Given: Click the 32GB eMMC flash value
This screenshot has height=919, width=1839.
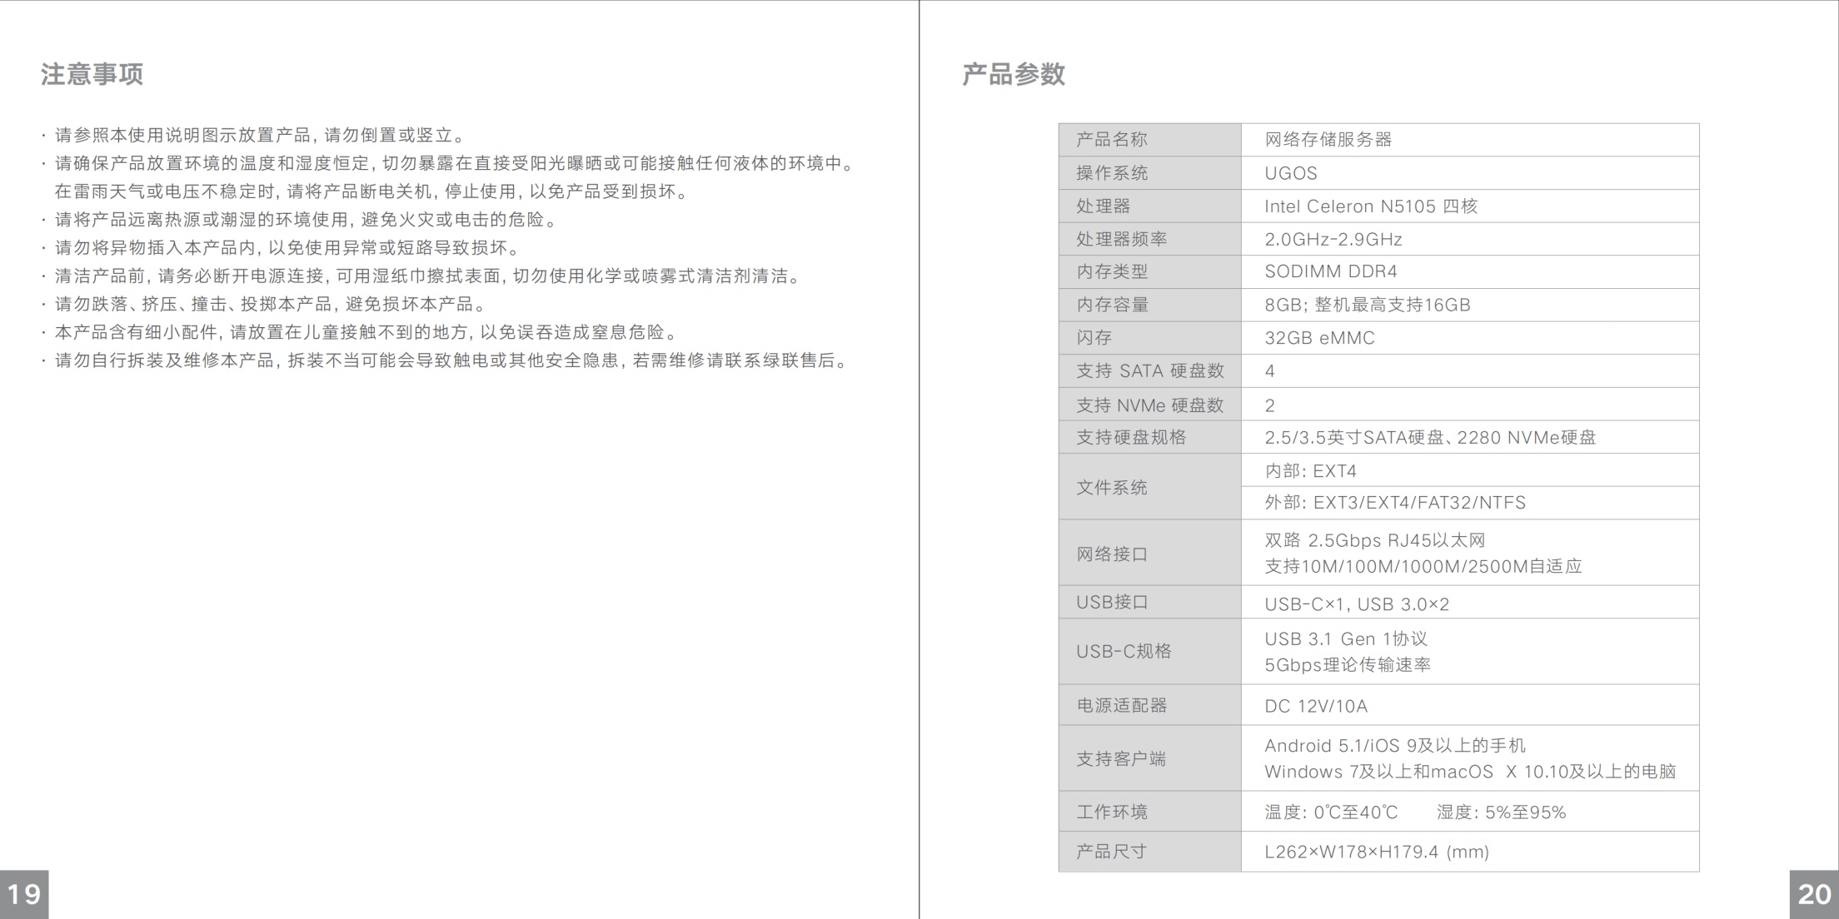Looking at the screenshot, I should click(1319, 338).
